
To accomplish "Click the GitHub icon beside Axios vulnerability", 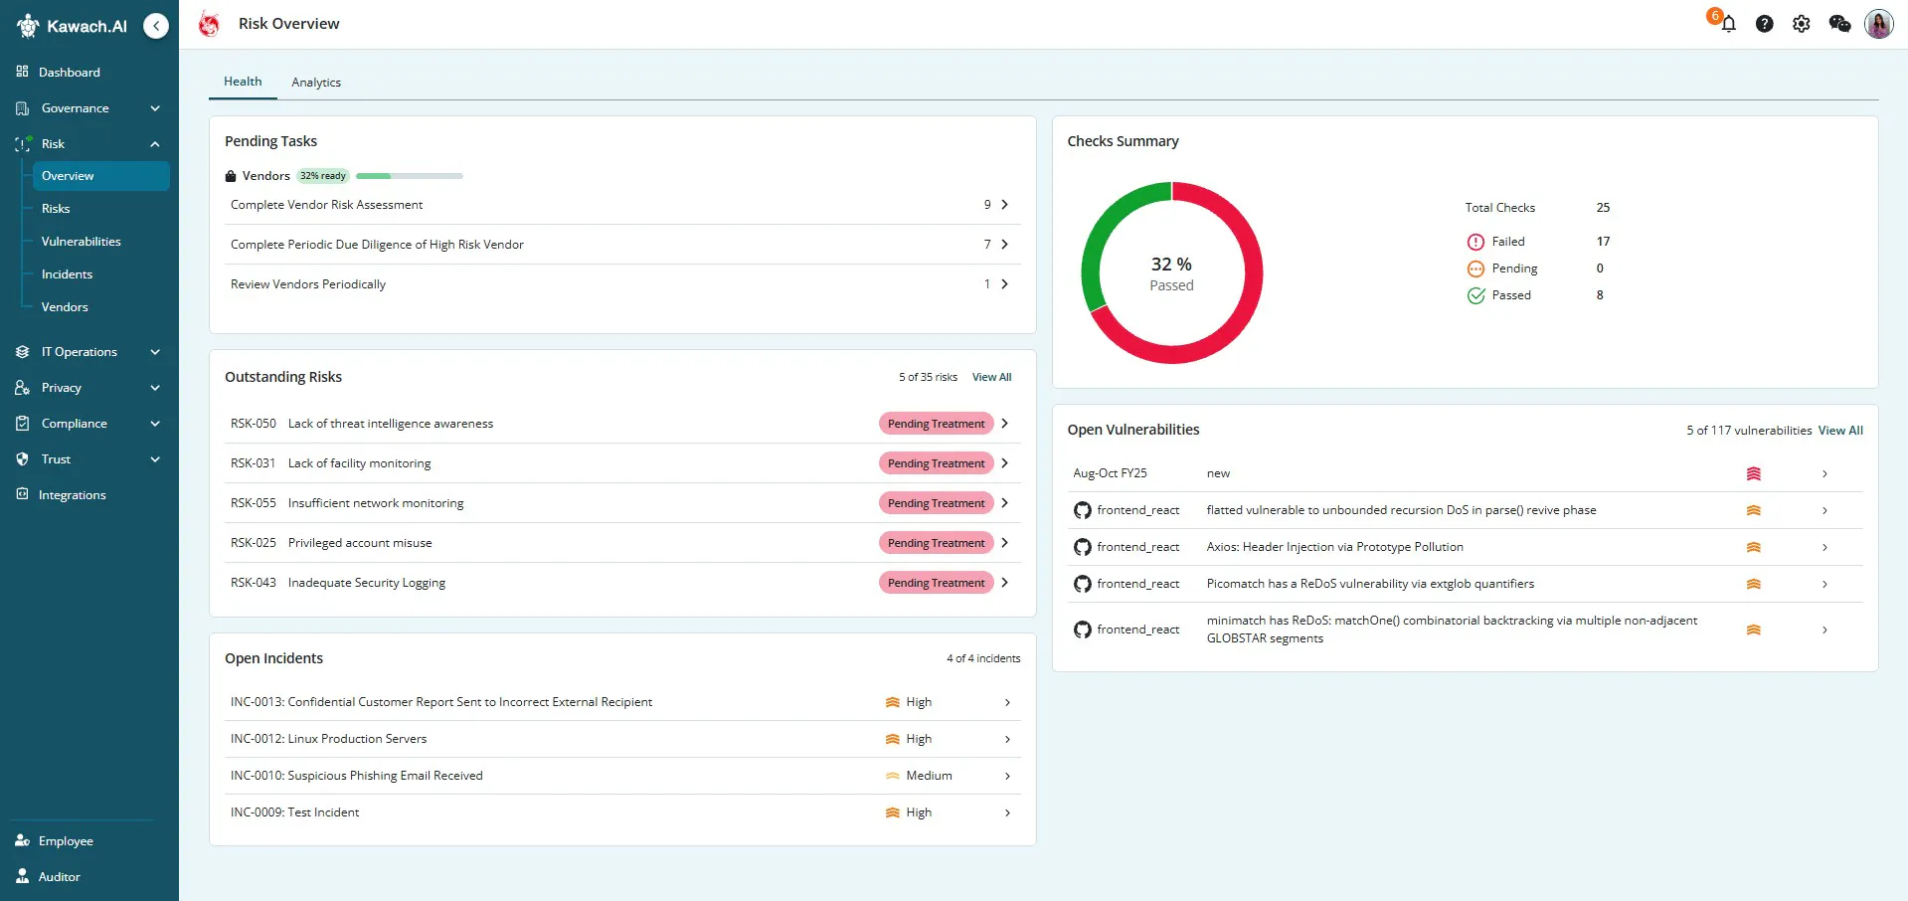I will point(1082,547).
